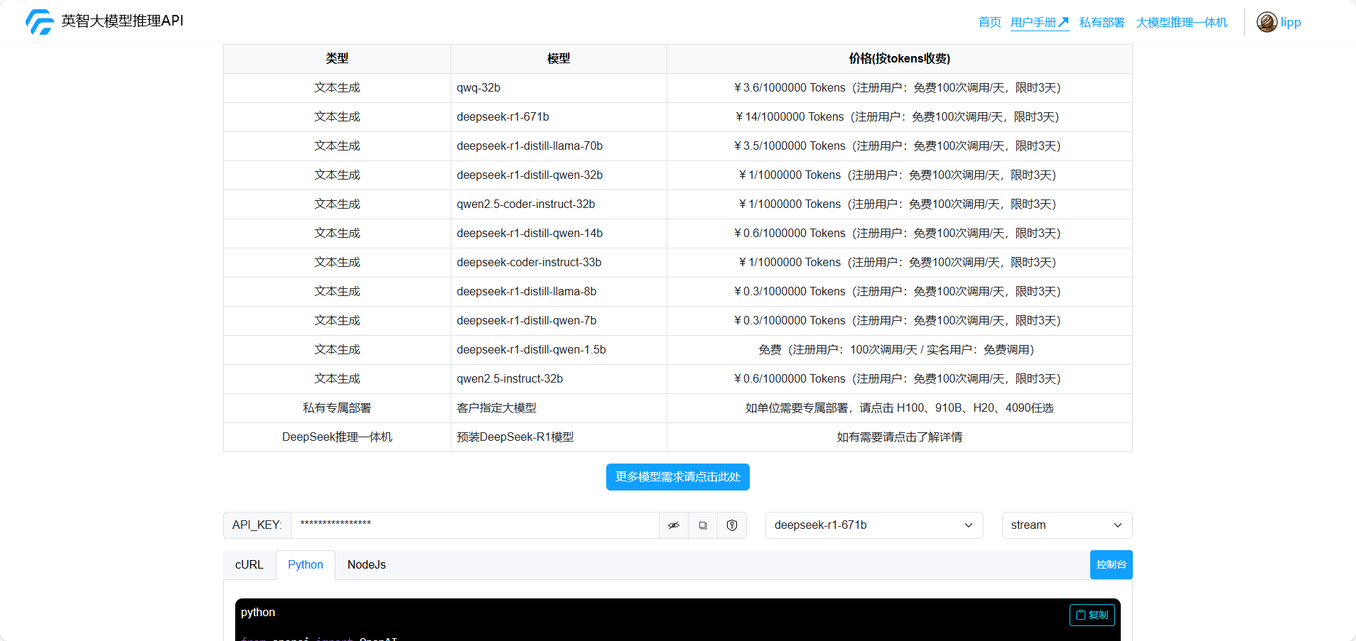Open the 大模型推理一体机 link
Image resolution: width=1356 pixels, height=641 pixels.
(x=1182, y=23)
